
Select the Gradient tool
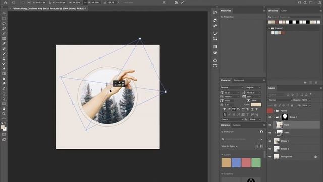[4, 74]
